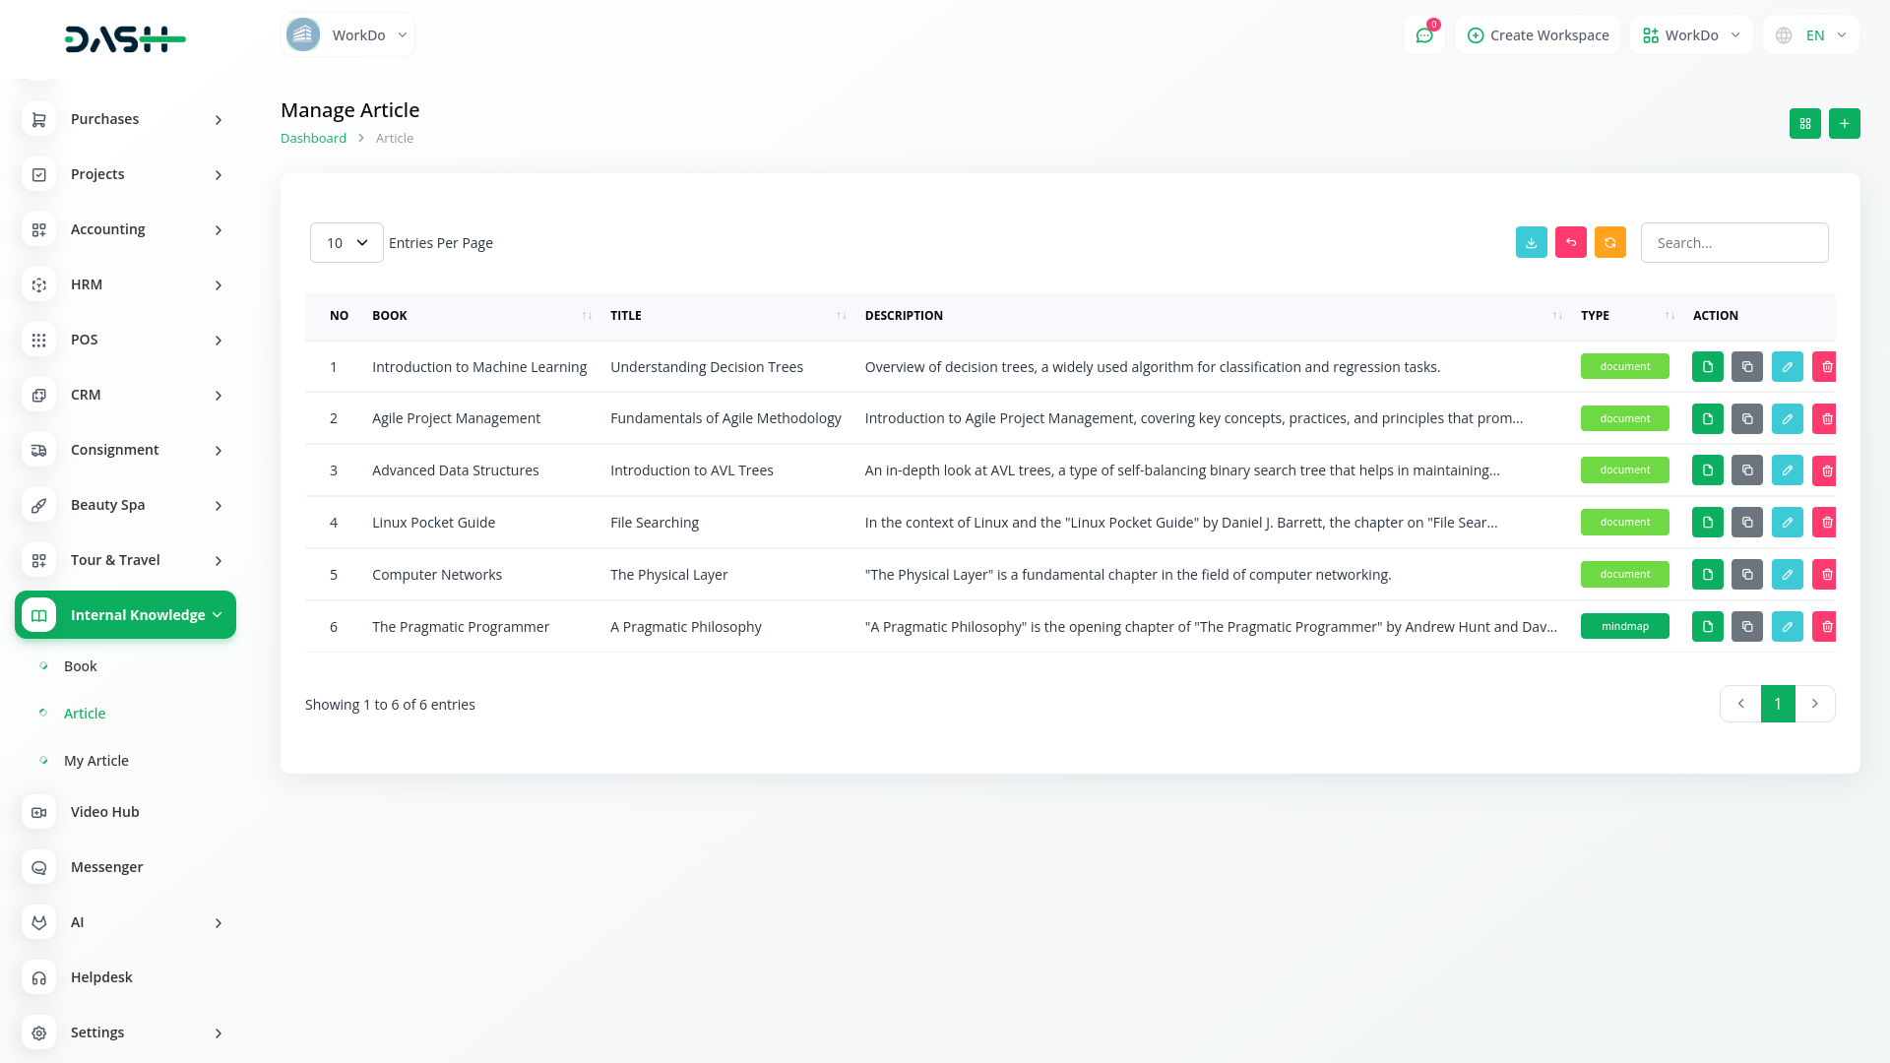Click the orange refresh icon button
Viewport: 1890px width, 1063px height.
[1609, 242]
